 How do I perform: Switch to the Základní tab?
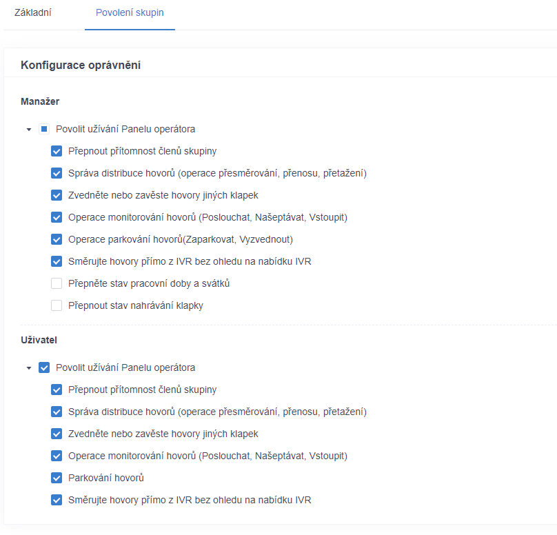[x=32, y=13]
